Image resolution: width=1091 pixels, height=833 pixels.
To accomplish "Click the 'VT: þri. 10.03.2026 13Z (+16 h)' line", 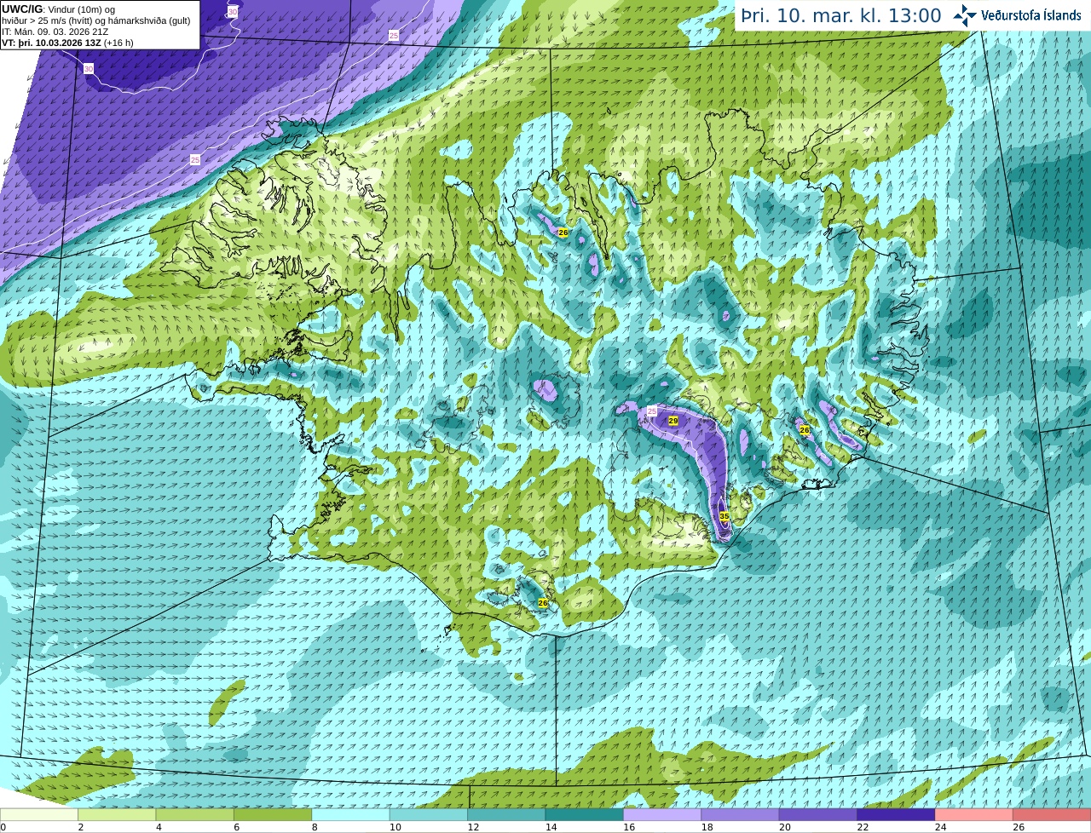I will (67, 42).
